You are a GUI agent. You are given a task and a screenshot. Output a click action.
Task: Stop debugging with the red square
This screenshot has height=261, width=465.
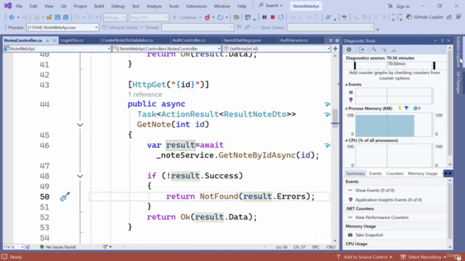[x=272, y=17]
